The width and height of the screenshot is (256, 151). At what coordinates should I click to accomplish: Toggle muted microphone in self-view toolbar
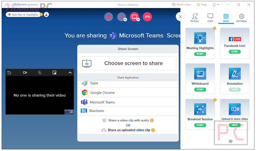(40, 73)
